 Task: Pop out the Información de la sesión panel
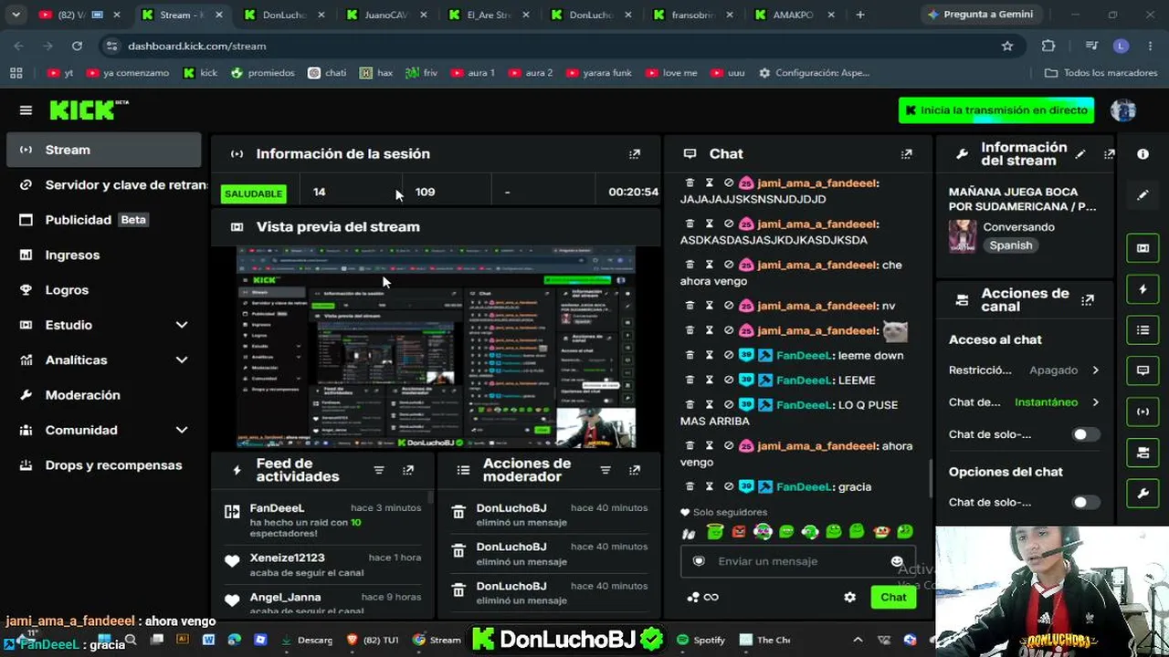click(x=635, y=154)
